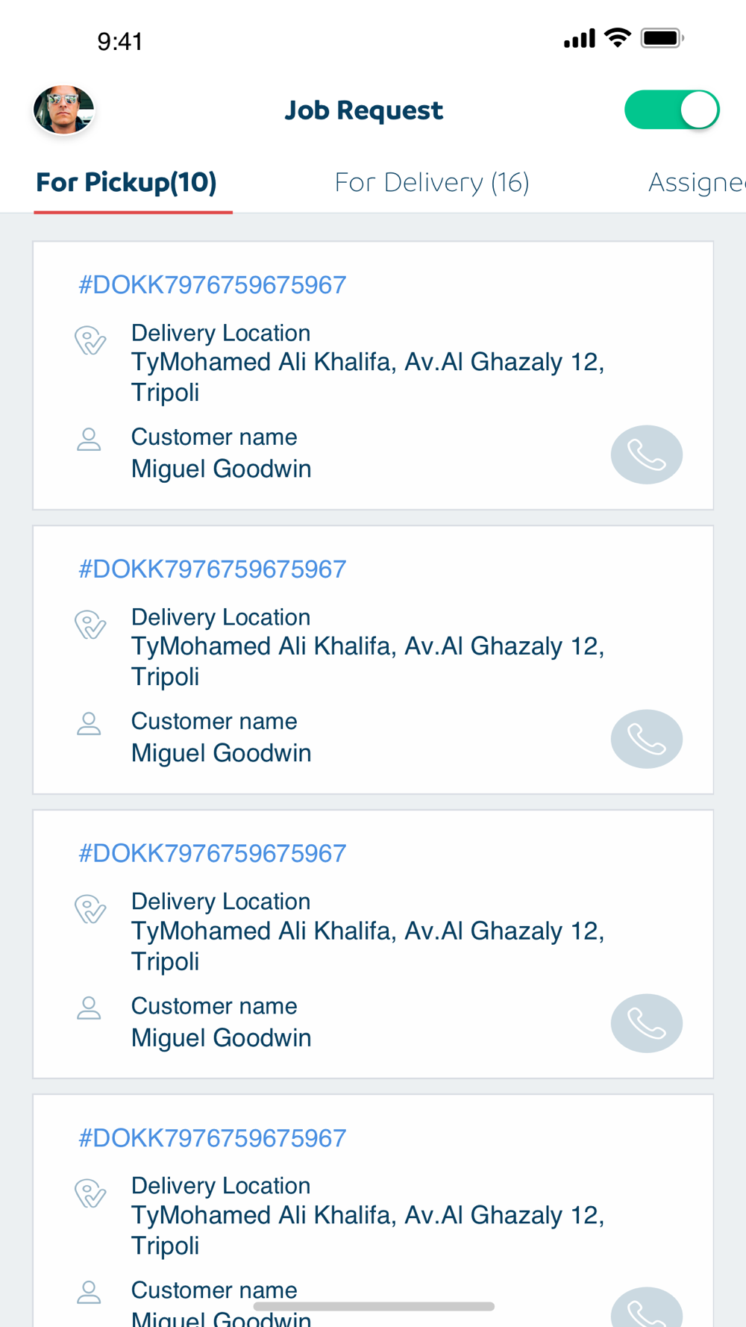Tap phone icon on second job card
Viewport: 746px width, 1327px height.
(646, 739)
